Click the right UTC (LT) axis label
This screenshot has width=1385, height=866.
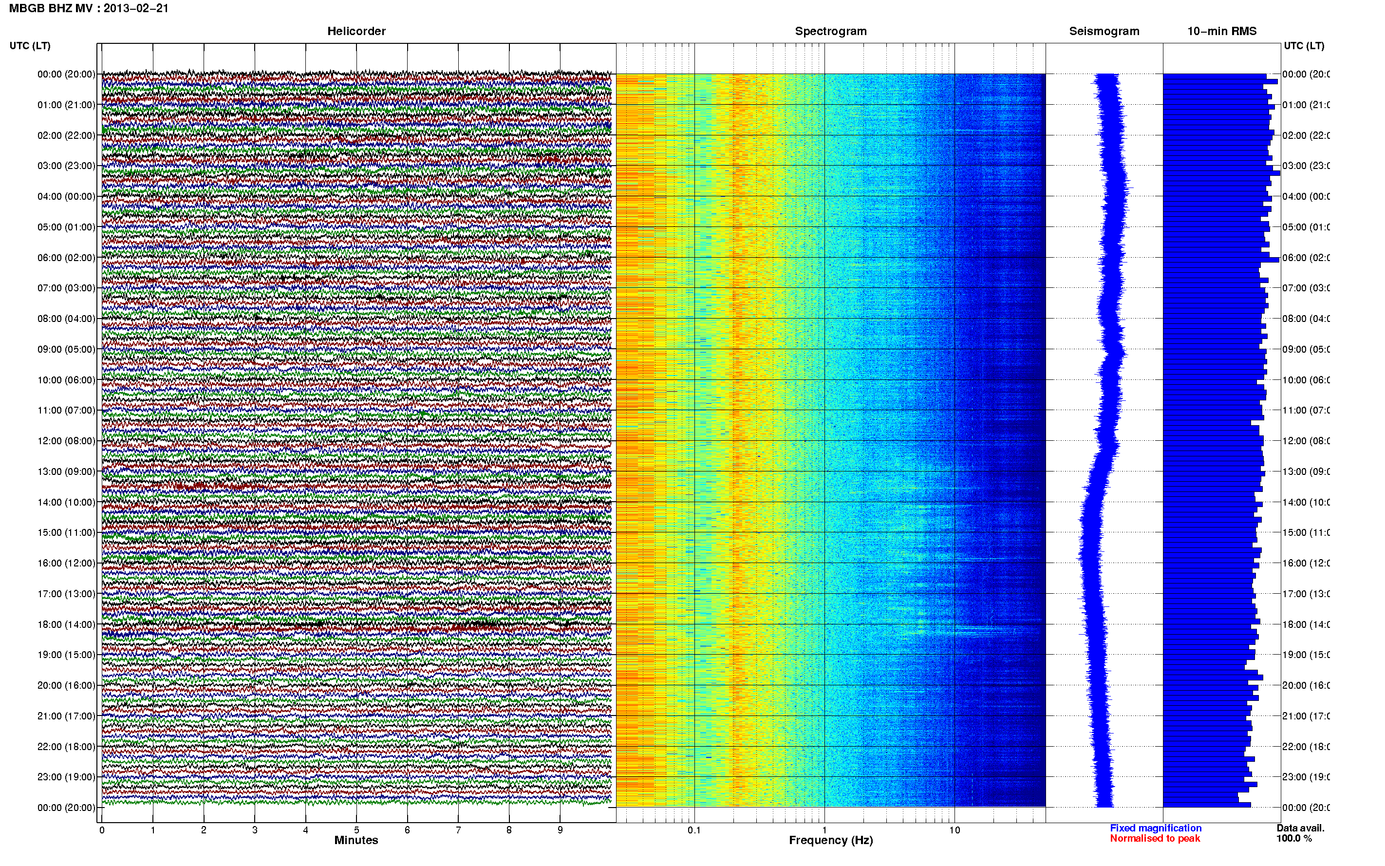point(1304,46)
